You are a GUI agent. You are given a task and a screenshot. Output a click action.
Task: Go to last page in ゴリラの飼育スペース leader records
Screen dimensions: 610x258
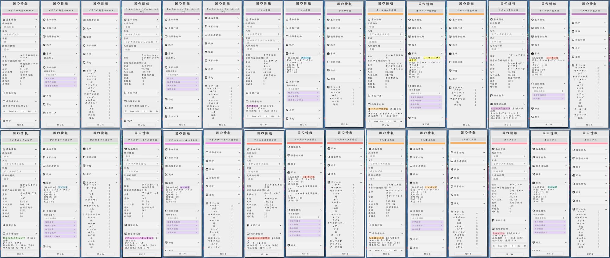[36, 111]
